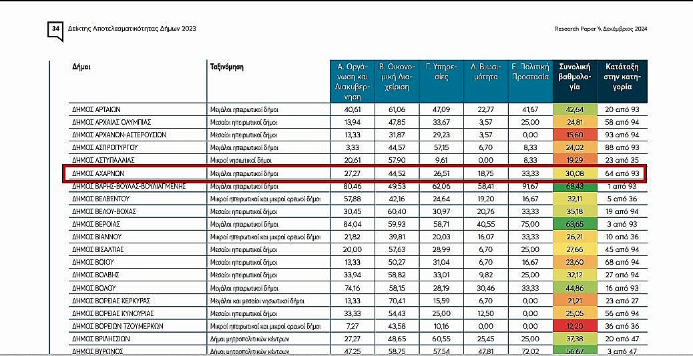Click the Β. Οικονομική Διαχείριση column header

tap(397, 77)
